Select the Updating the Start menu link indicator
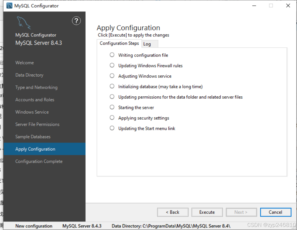Screen dimensions: 297x230 pos(112,128)
